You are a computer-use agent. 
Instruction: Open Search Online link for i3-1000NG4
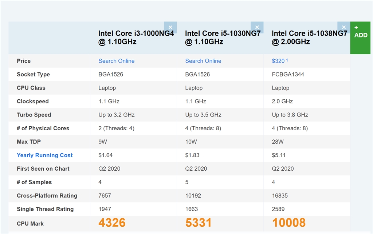click(116, 61)
